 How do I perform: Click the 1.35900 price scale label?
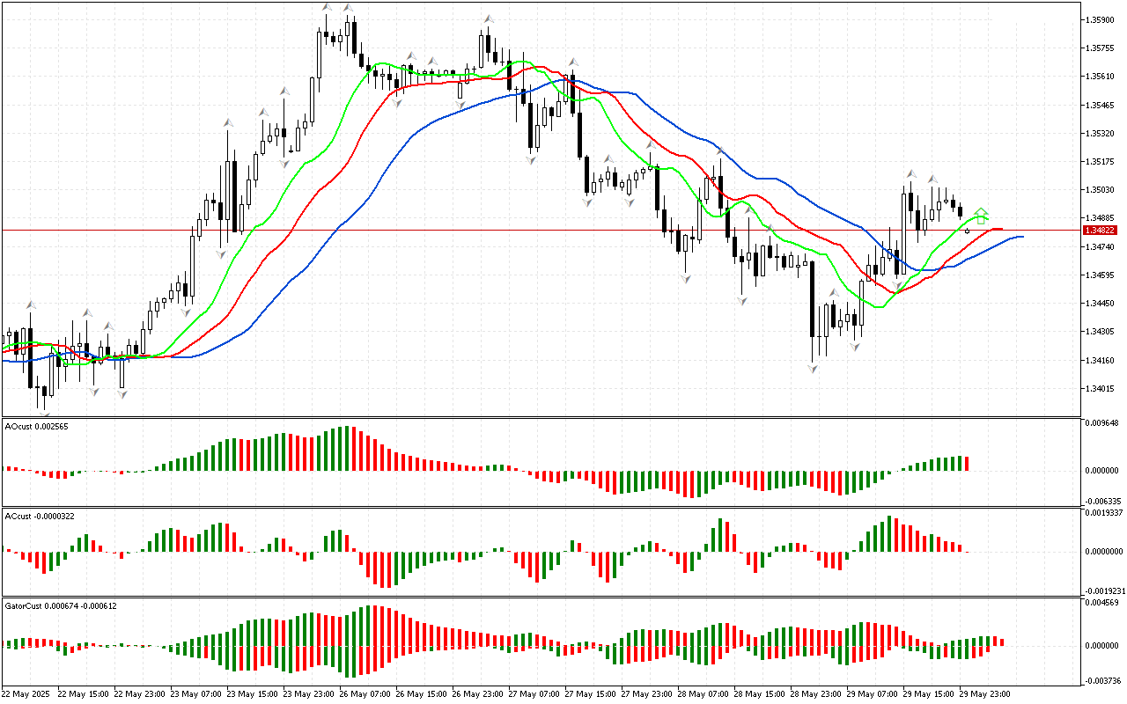(x=1101, y=19)
